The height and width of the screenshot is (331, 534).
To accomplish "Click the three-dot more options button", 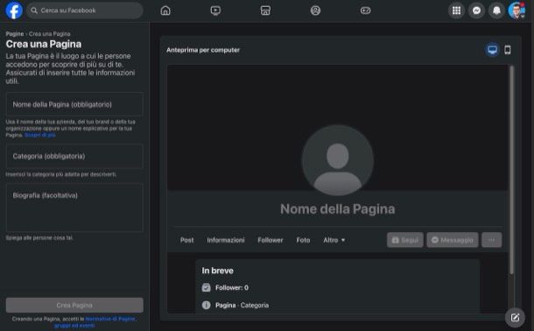I will 491,240.
